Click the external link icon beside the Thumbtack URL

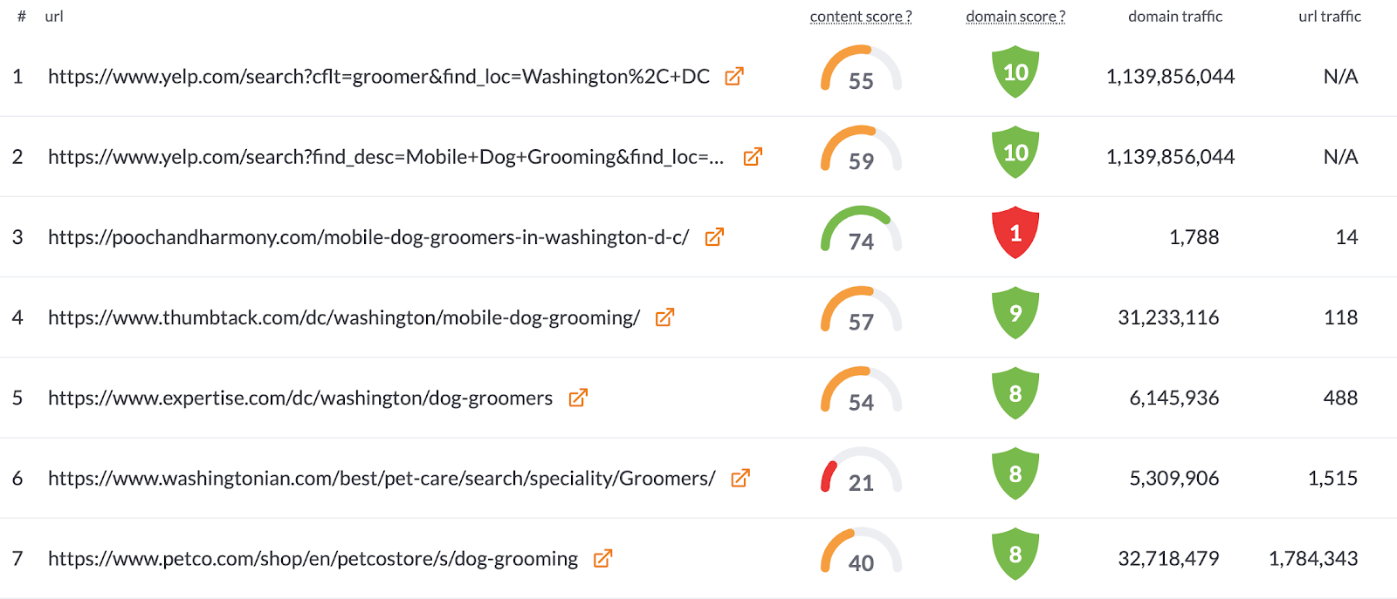click(663, 317)
